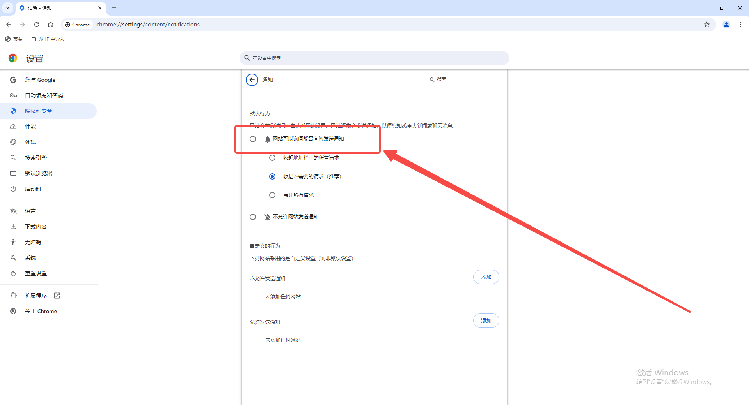Open 自动填充和密码 settings section

point(49,95)
